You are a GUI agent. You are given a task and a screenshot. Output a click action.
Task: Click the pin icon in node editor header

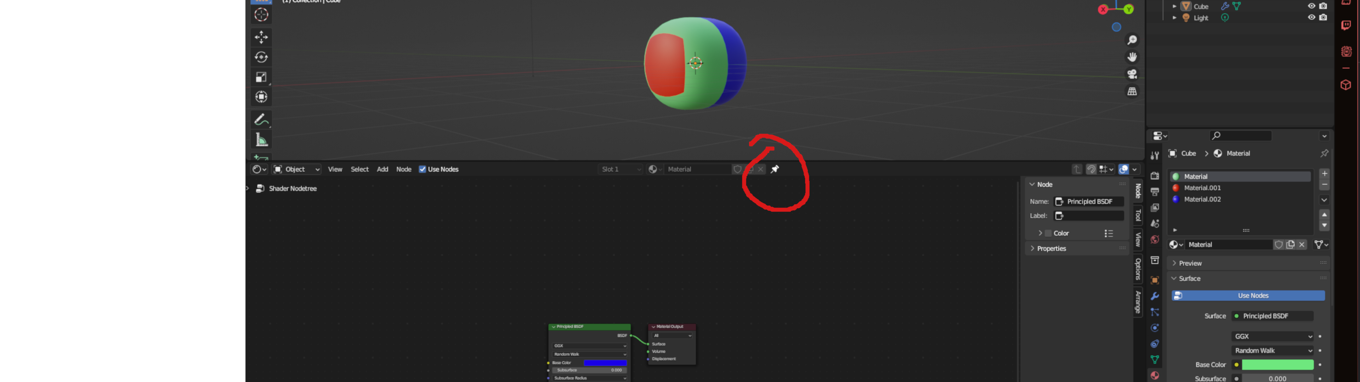775,169
